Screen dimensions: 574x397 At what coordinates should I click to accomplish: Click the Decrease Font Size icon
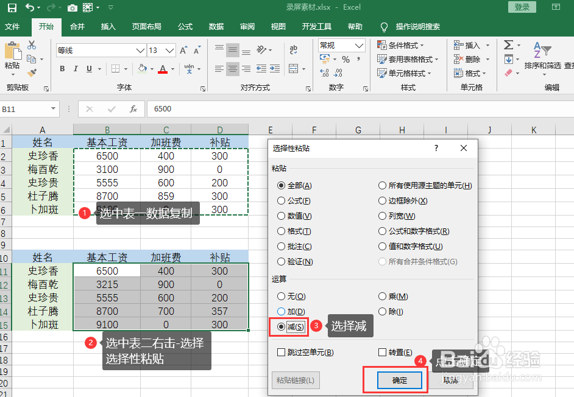point(197,50)
